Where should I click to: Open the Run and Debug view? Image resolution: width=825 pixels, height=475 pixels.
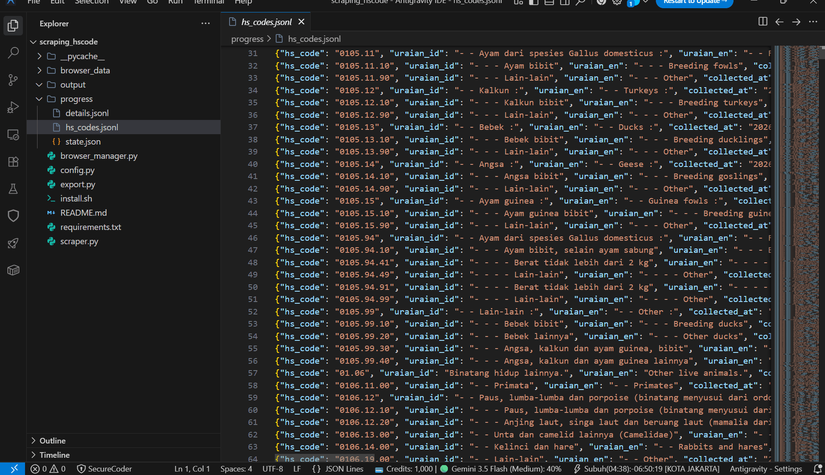[13, 107]
